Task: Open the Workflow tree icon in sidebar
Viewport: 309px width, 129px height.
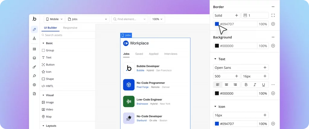Action: click(x=34, y=38)
